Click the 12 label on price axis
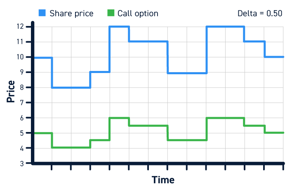 pos(20,26)
